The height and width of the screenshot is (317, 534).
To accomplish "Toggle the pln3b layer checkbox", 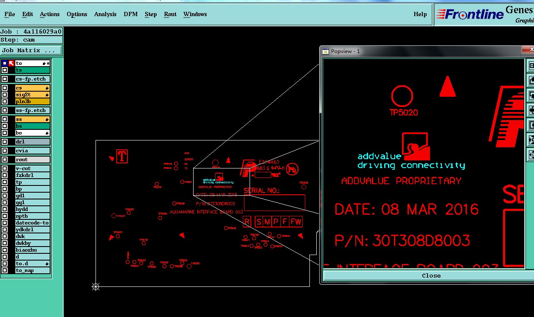I will tap(5, 101).
